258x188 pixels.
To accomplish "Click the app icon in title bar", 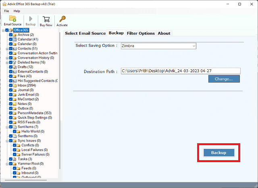I will [4, 4].
